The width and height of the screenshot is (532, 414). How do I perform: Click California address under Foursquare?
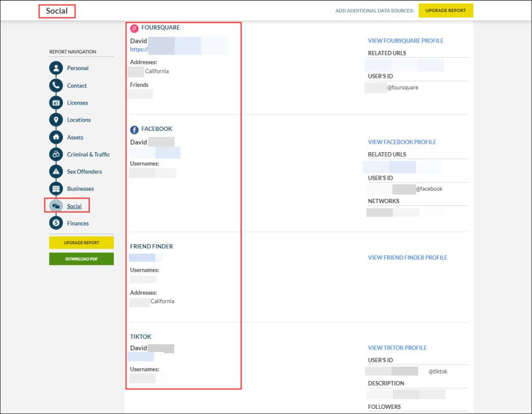click(x=157, y=71)
